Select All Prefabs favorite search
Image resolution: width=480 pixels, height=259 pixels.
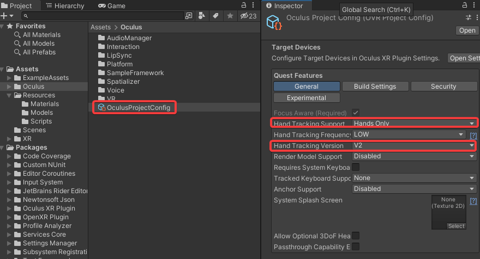coord(35,52)
